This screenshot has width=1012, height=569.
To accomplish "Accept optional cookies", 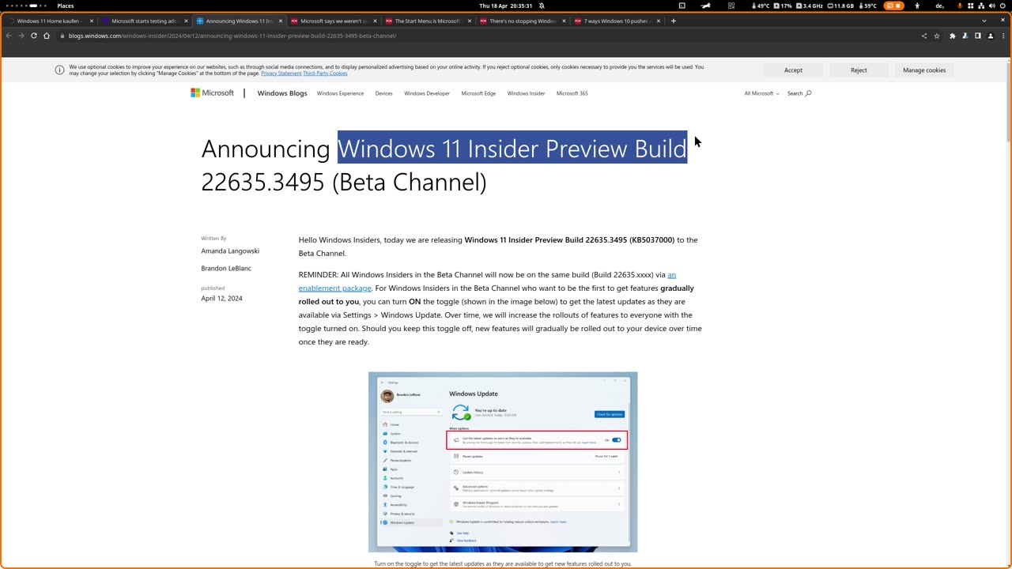I will [793, 70].
